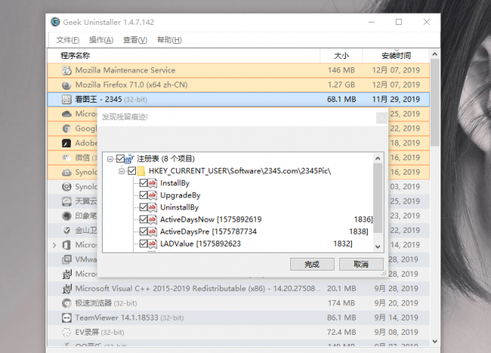Select the EV录屏 (32-bit) row
This screenshot has height=353, width=491.
click(x=238, y=333)
